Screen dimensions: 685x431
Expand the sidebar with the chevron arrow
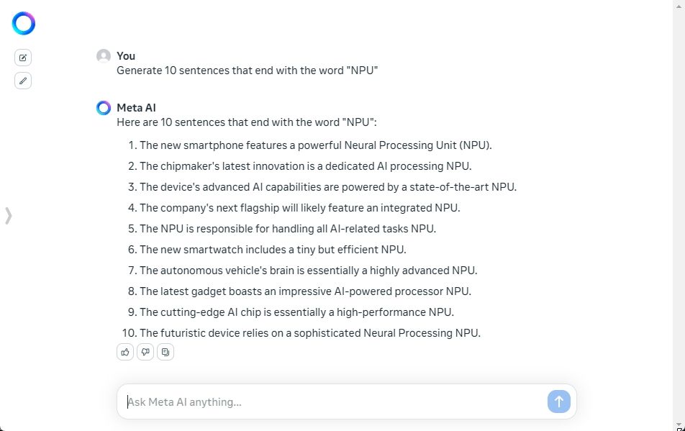click(9, 216)
